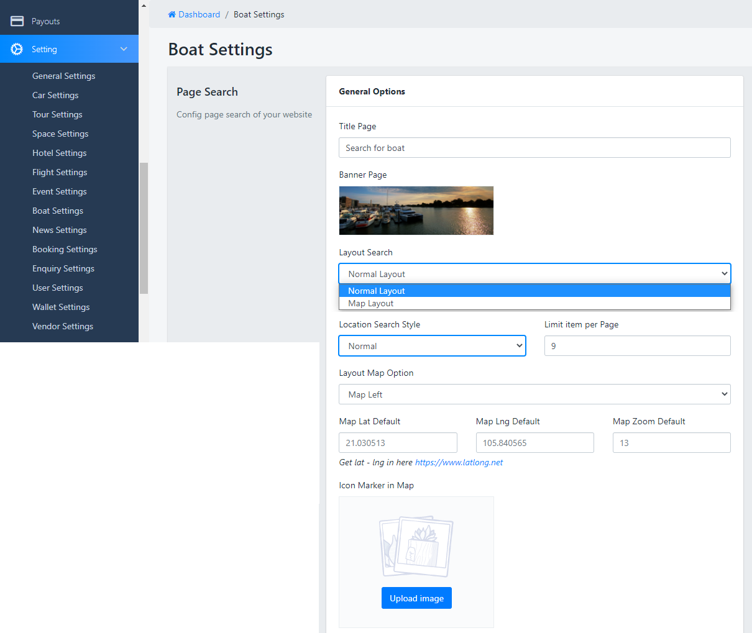Click the Setting gear icon in sidebar
Image resolution: width=752 pixels, height=633 pixels.
click(17, 49)
